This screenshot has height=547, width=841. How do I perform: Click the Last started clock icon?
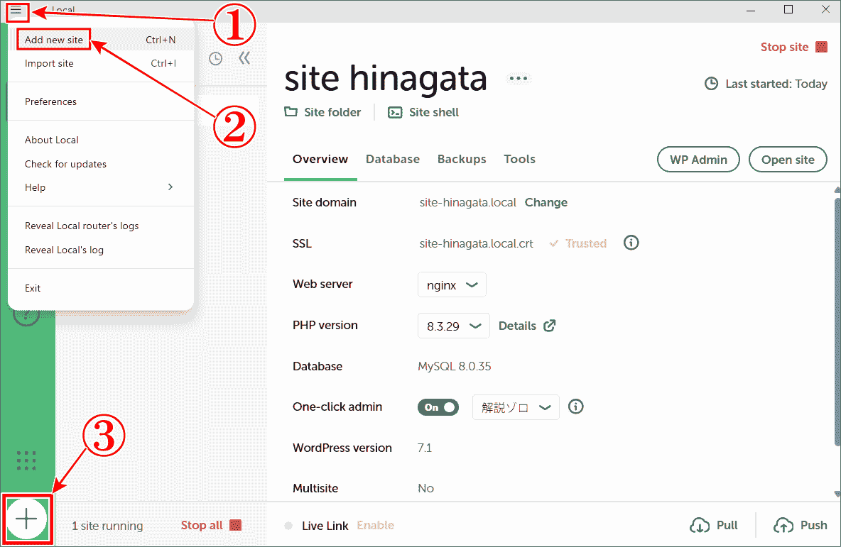click(x=711, y=84)
